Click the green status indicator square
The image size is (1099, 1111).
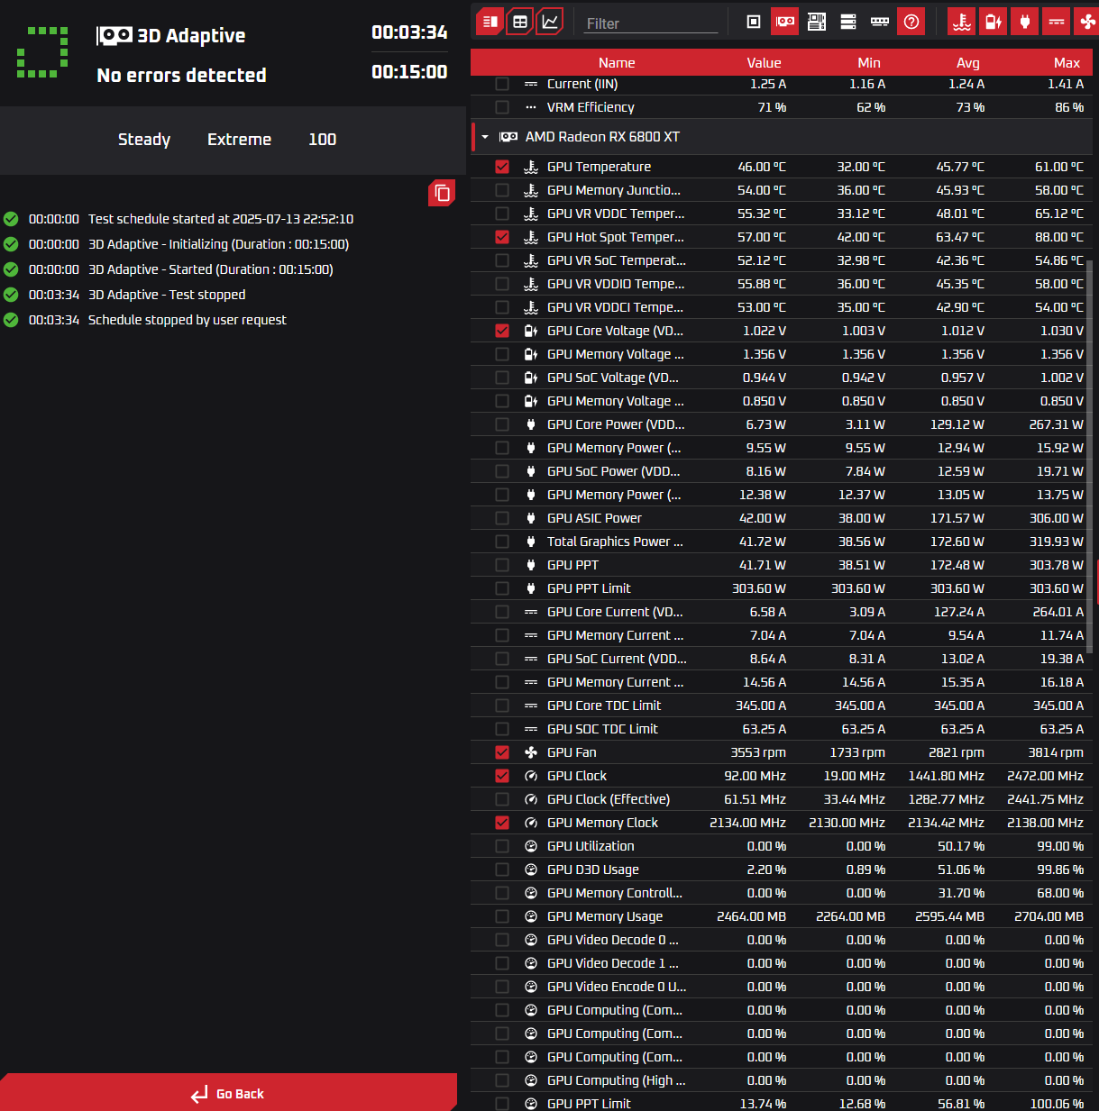42,52
